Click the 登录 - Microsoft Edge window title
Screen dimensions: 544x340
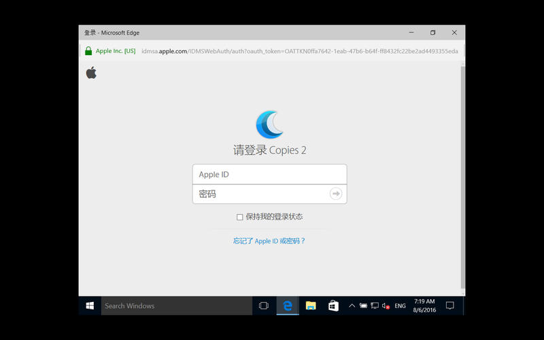click(x=112, y=33)
